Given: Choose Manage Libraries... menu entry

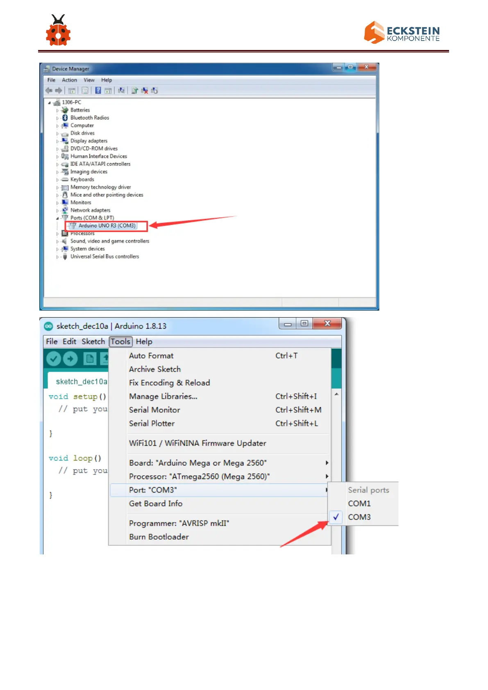Looking at the screenshot, I should (220, 396).
